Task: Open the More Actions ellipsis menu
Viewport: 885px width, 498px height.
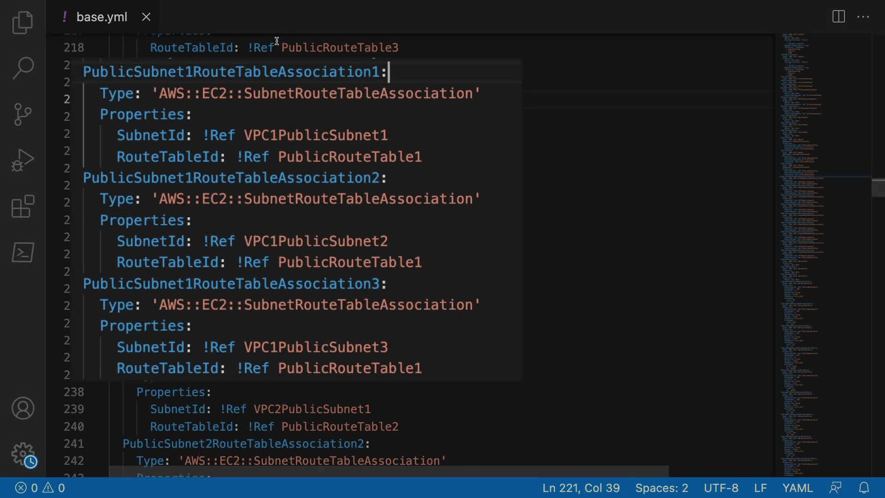Action: click(863, 17)
